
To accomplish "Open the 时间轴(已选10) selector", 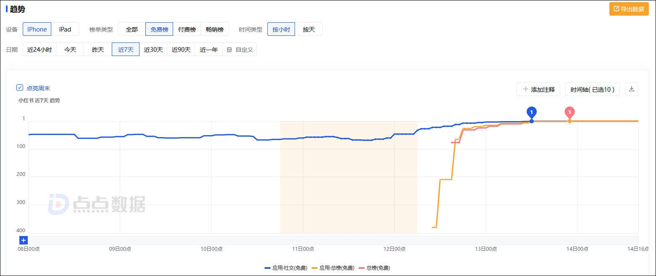I will pos(592,89).
